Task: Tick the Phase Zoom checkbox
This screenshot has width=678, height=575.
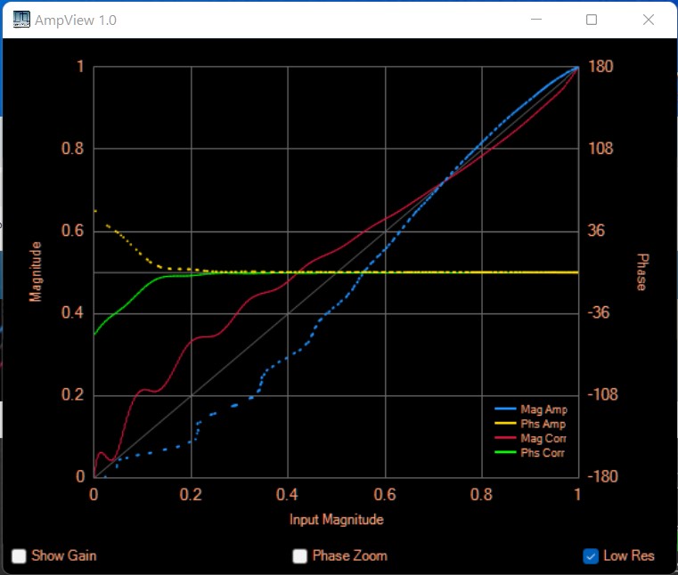Action: (x=300, y=556)
